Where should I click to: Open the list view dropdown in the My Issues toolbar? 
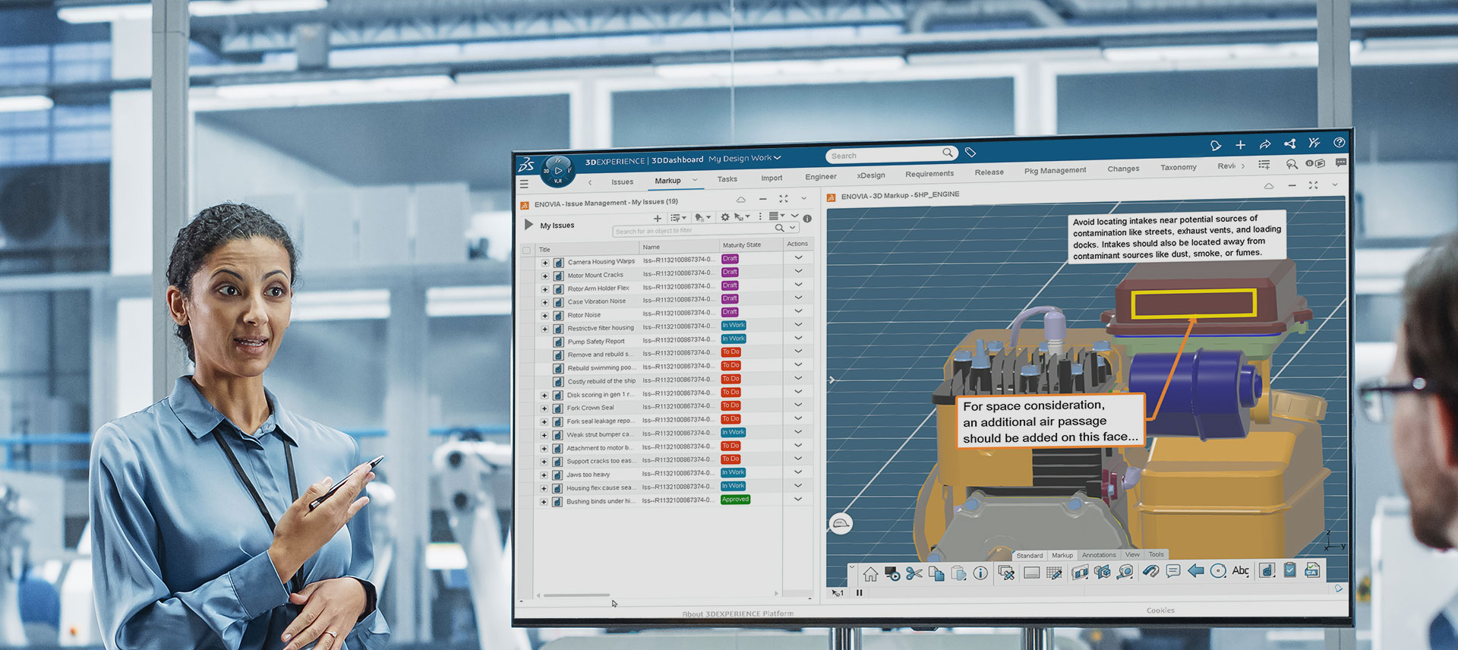click(776, 216)
